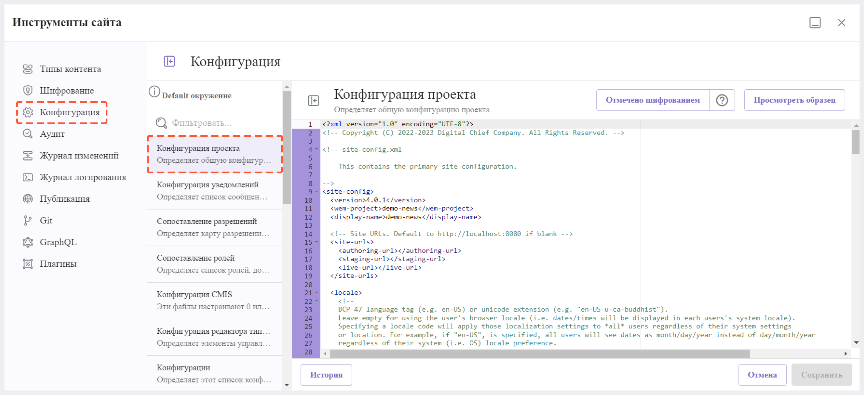Viewport: 864px width, 395px height.
Task: Click Отмечено шифрованием button
Action: click(652, 100)
